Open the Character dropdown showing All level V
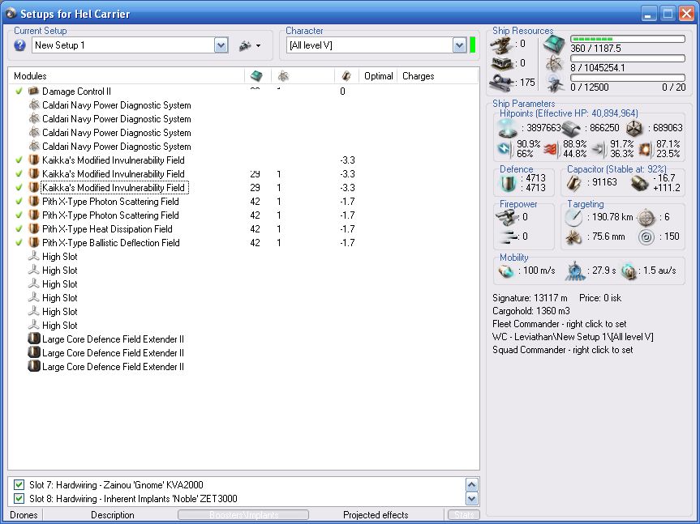 tap(459, 45)
